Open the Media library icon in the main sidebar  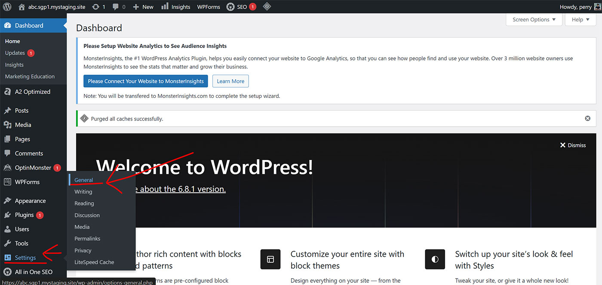pos(7,124)
